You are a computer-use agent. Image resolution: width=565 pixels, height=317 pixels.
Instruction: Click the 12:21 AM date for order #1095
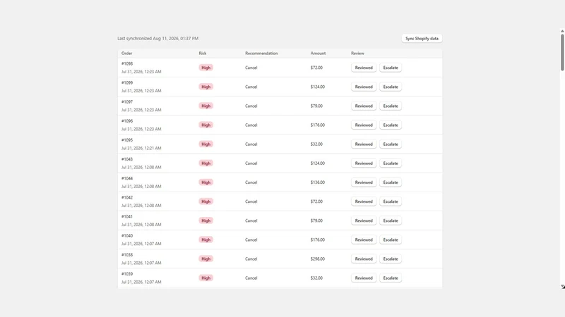(x=141, y=148)
